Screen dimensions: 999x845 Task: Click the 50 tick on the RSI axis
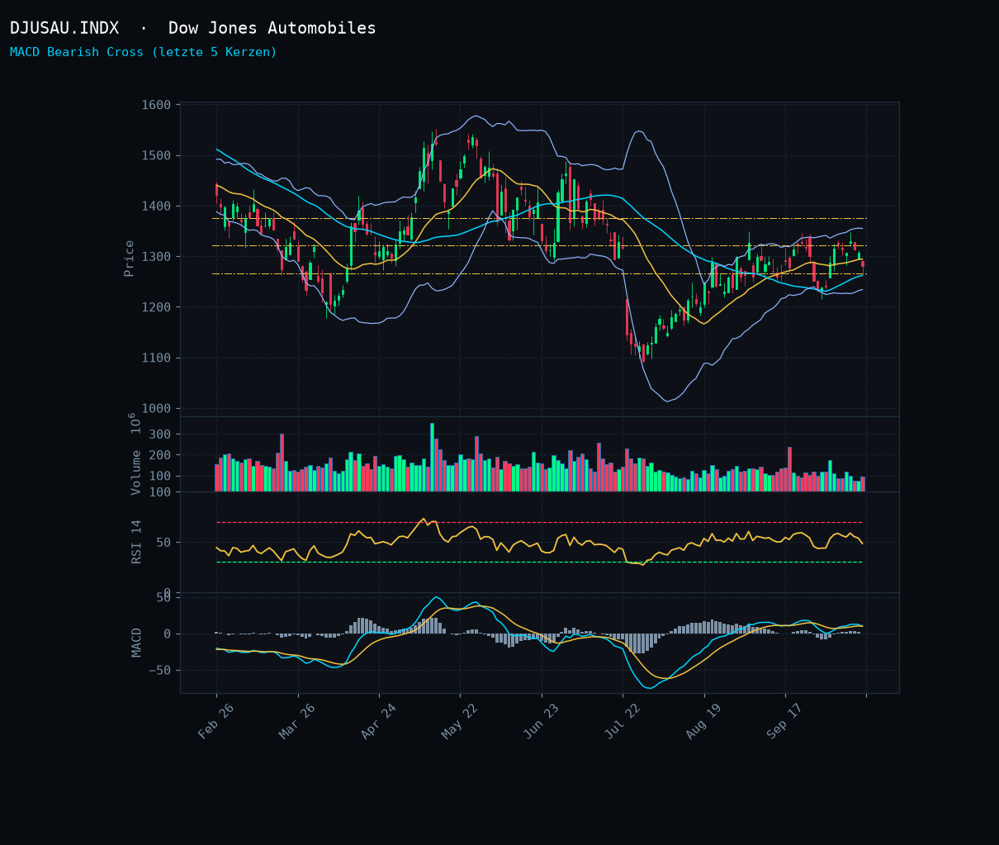click(163, 543)
